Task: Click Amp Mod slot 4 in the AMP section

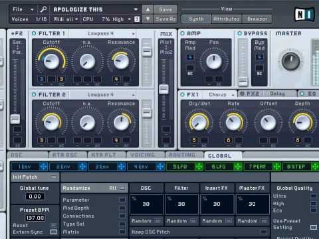Action: [190, 57]
